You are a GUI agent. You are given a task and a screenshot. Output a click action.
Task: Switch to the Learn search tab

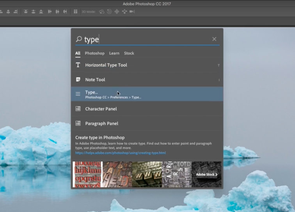tap(114, 53)
